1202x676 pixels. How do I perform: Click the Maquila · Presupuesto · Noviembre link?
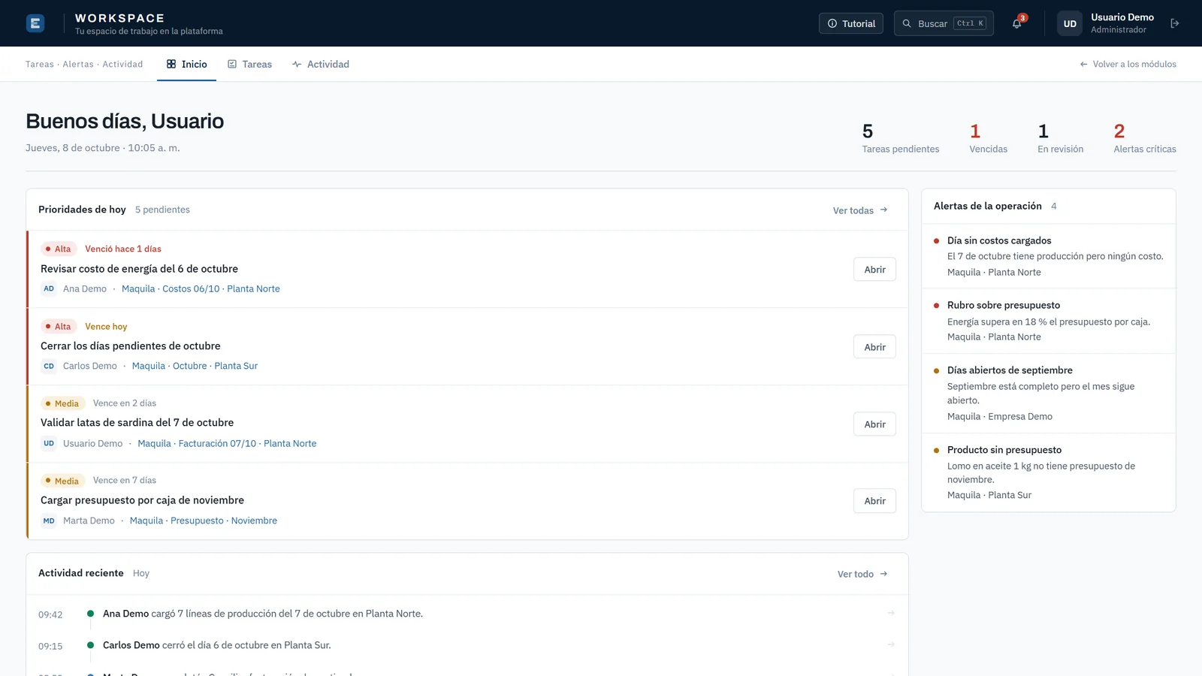point(203,521)
